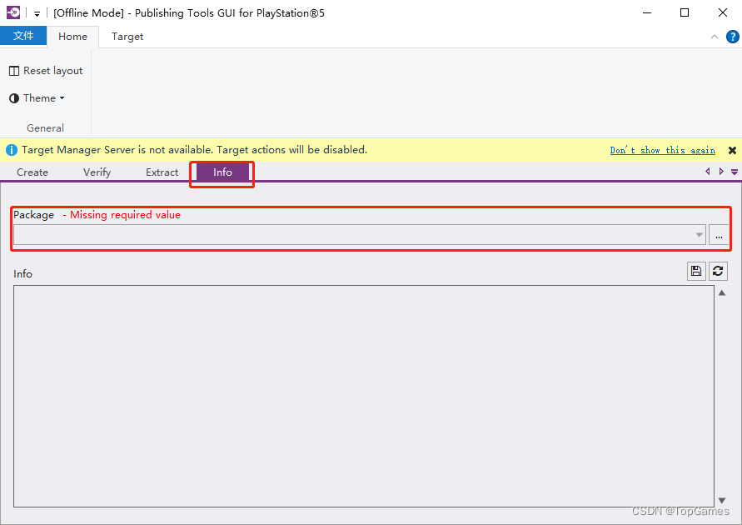Save info with the floppy disk icon
The image size is (742, 525).
(696, 271)
